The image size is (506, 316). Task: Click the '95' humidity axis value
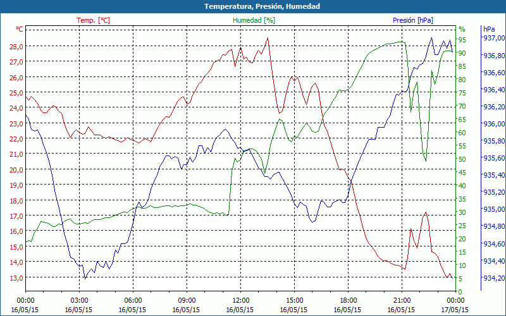pyautogui.click(x=462, y=40)
